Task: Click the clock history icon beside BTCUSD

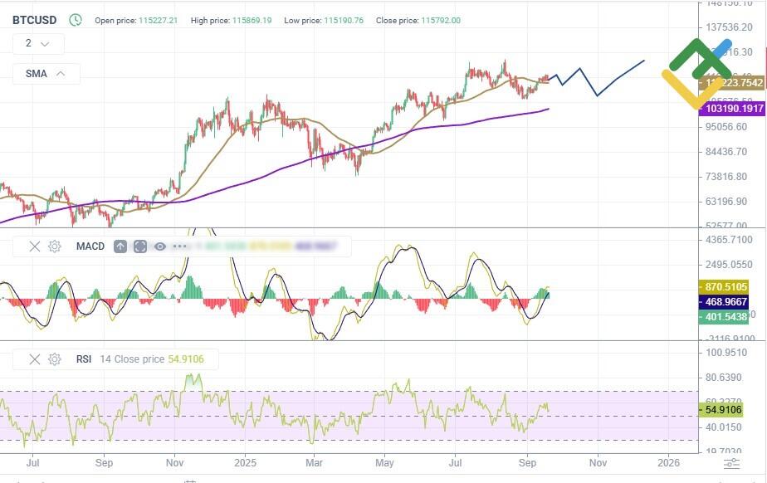Action: click(76, 18)
